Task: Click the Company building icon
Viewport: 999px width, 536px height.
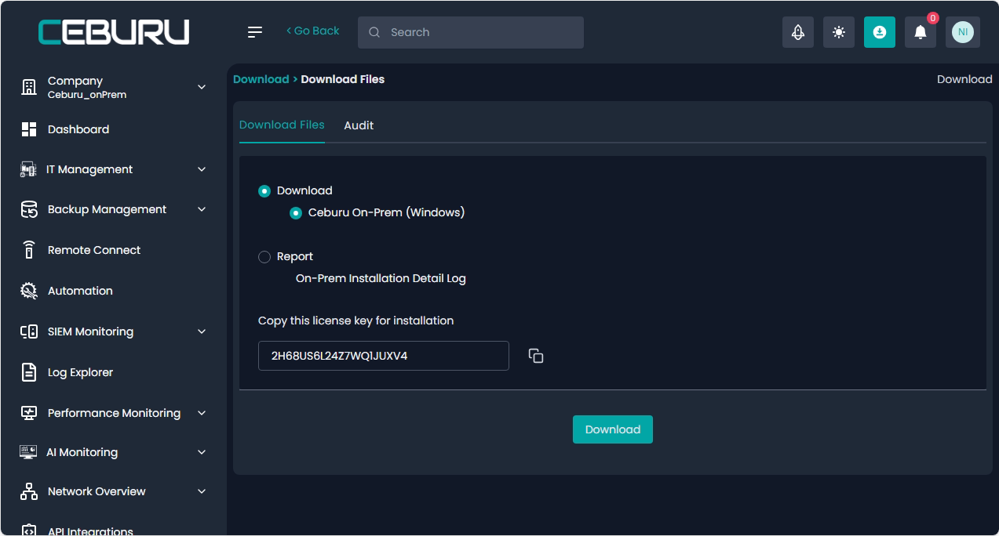Action: (x=29, y=87)
